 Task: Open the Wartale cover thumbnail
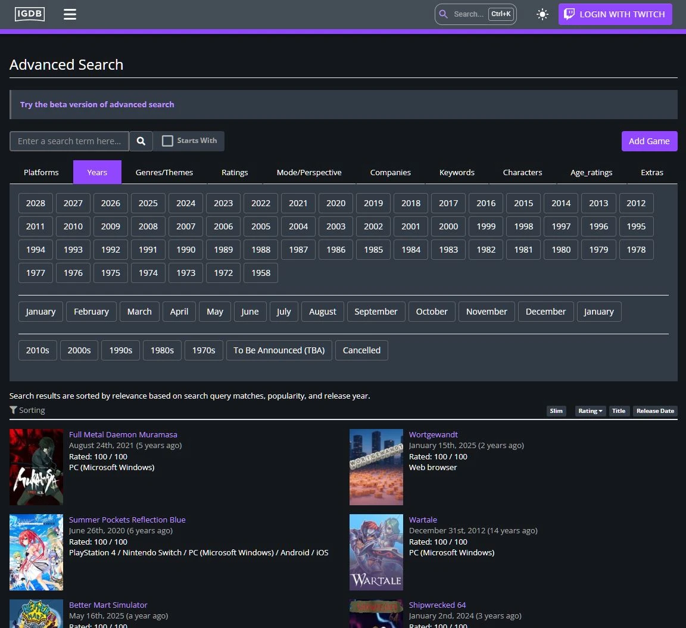[376, 552]
